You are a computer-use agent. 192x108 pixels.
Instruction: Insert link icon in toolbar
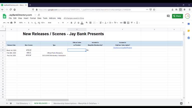click(x=121, y=23)
